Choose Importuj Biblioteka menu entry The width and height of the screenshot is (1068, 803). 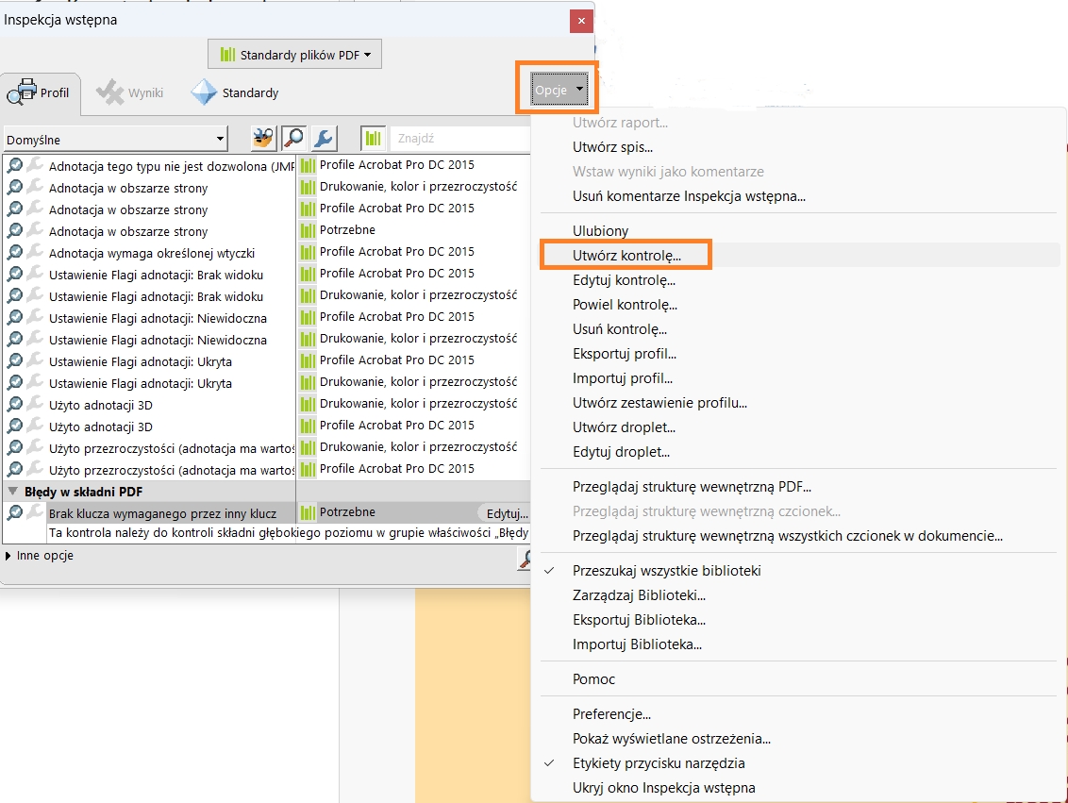(x=637, y=644)
